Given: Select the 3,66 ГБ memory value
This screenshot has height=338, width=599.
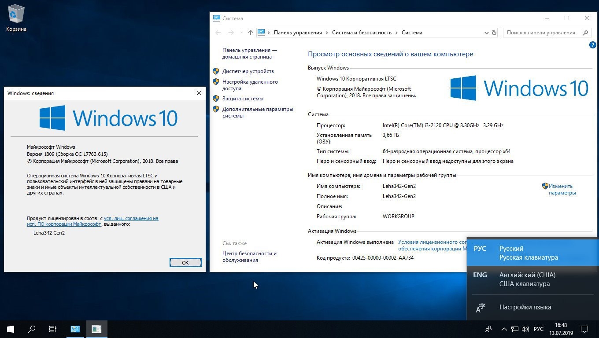Looking at the screenshot, I should pyautogui.click(x=391, y=135).
